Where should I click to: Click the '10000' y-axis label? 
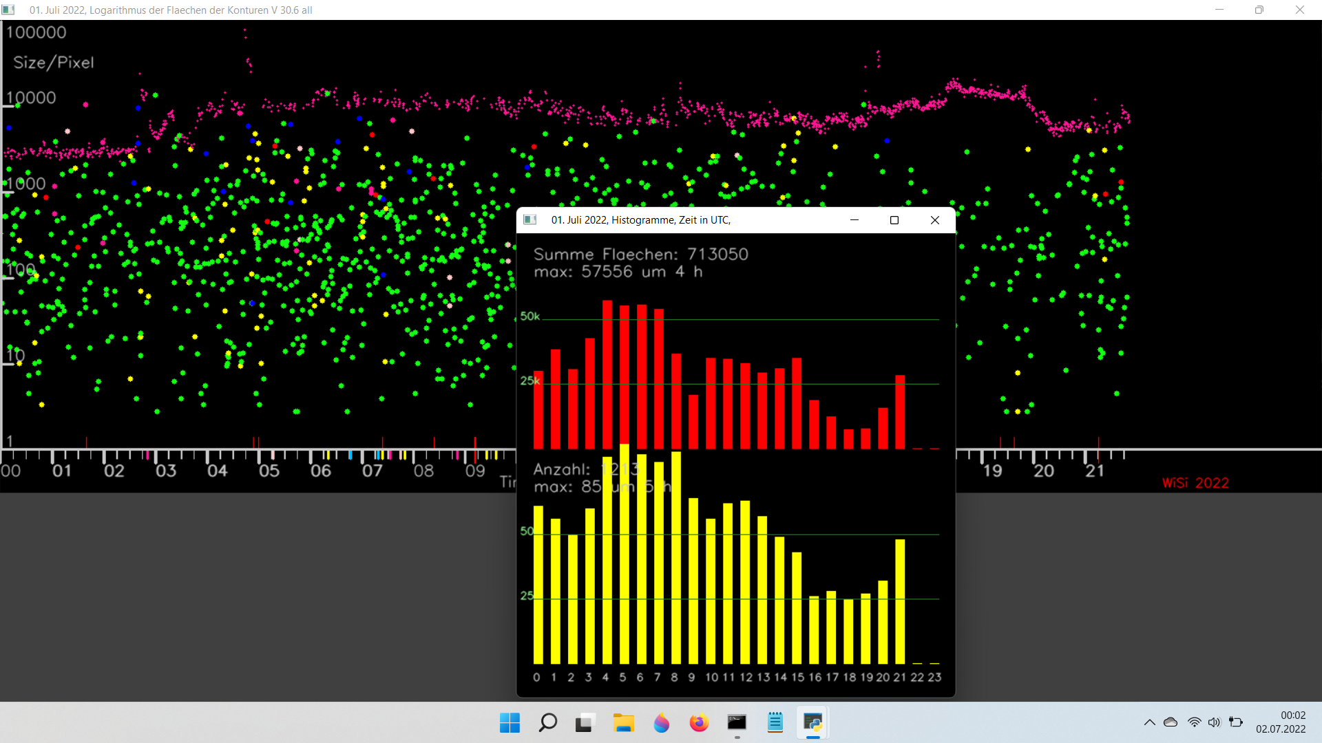31,98
